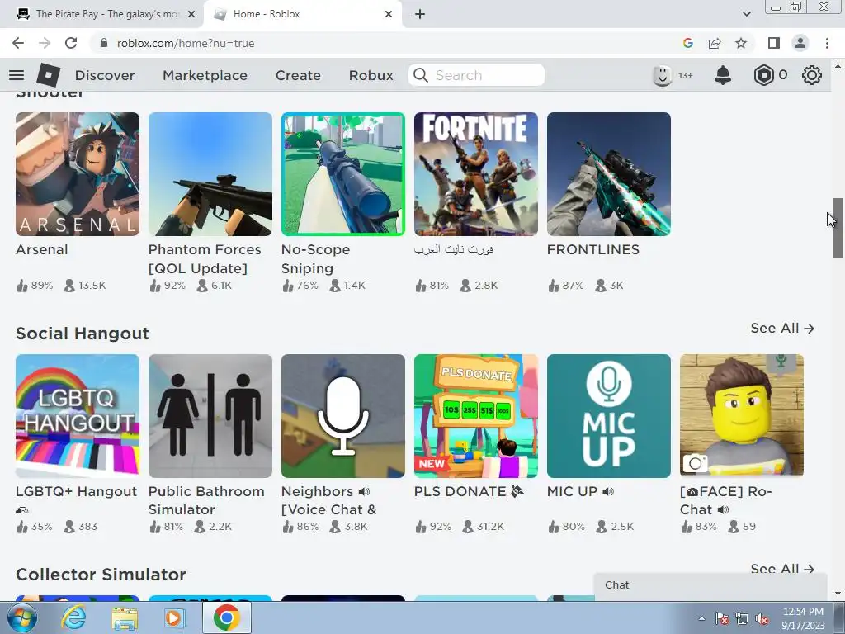Focus the Roblox search field
Image resolution: width=845 pixels, height=634 pixels.
click(476, 75)
